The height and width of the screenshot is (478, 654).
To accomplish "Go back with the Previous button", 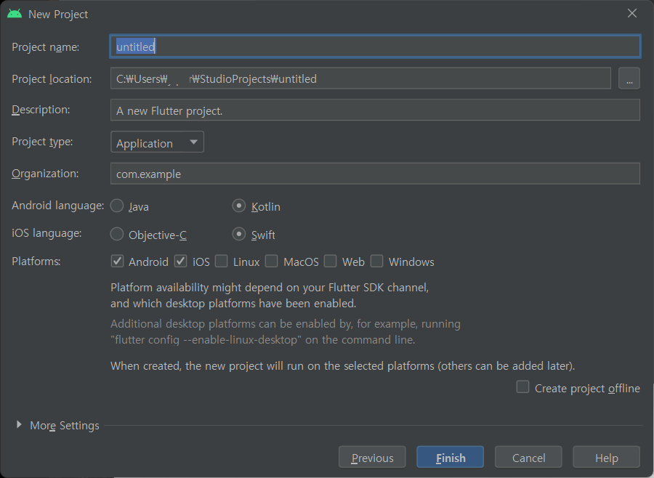I will point(372,457).
